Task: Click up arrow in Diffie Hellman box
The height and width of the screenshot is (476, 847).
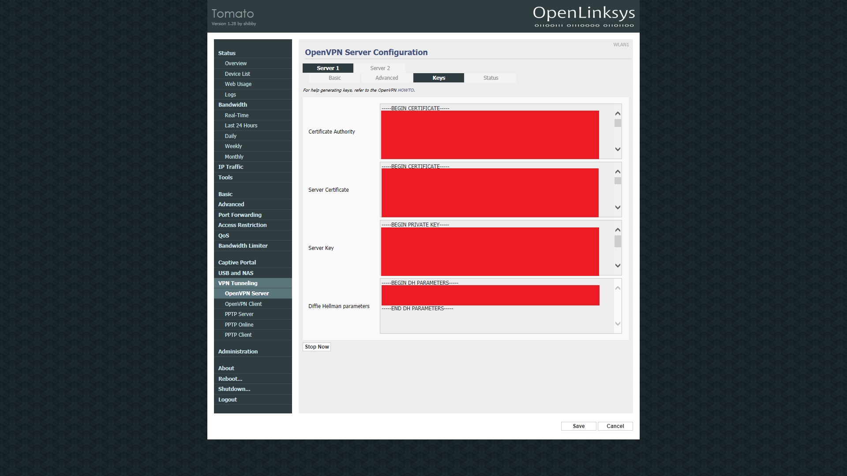Action: tap(618, 288)
